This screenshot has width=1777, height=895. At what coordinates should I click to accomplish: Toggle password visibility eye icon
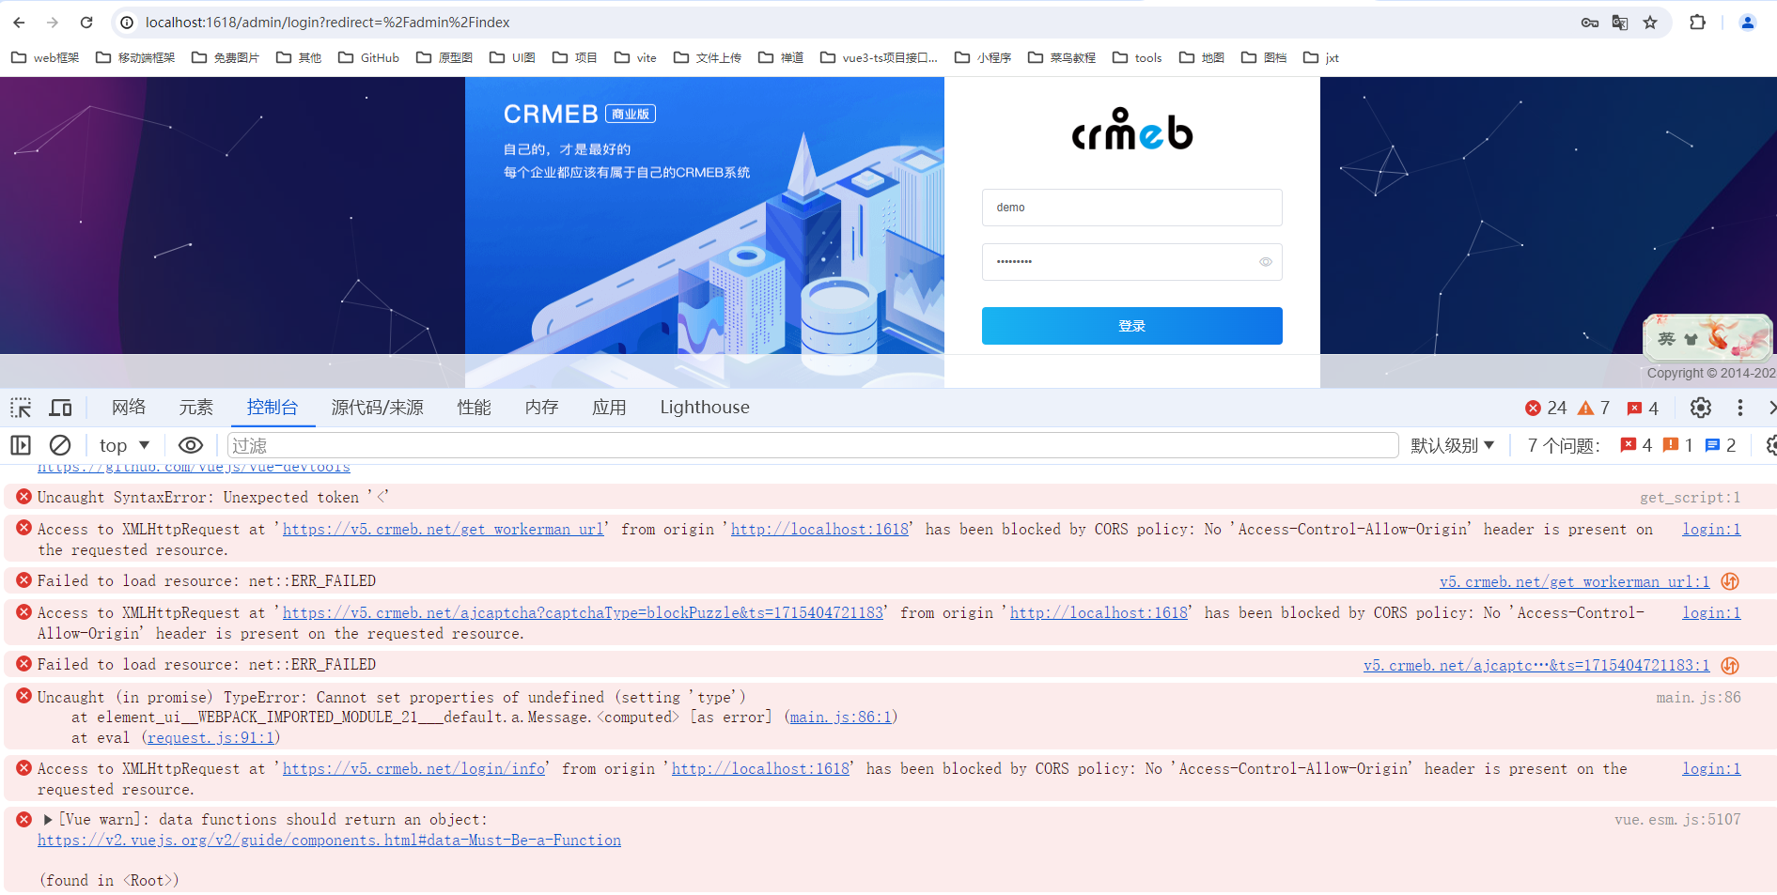[1266, 262]
